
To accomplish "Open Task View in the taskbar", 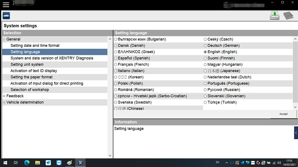I will [x=16, y=163].
